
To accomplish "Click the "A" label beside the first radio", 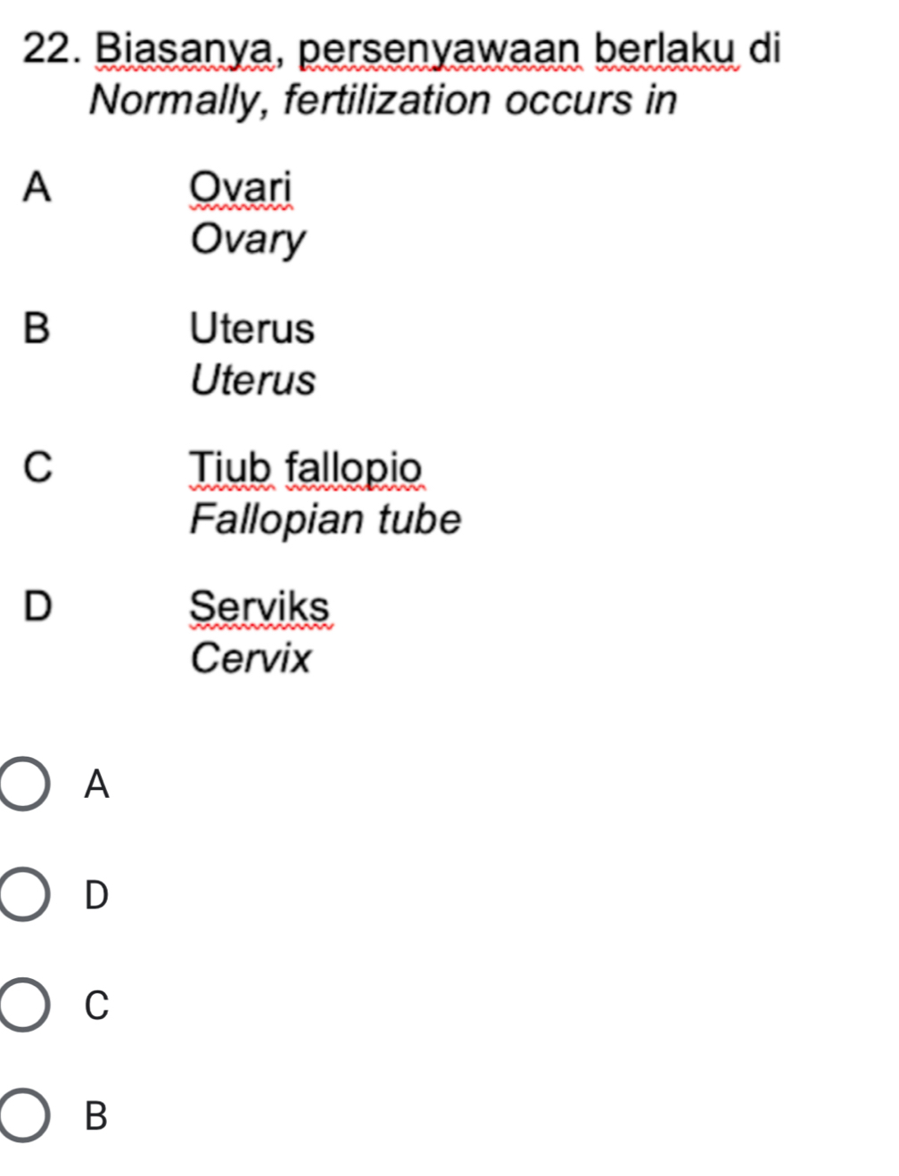I will click(x=96, y=785).
